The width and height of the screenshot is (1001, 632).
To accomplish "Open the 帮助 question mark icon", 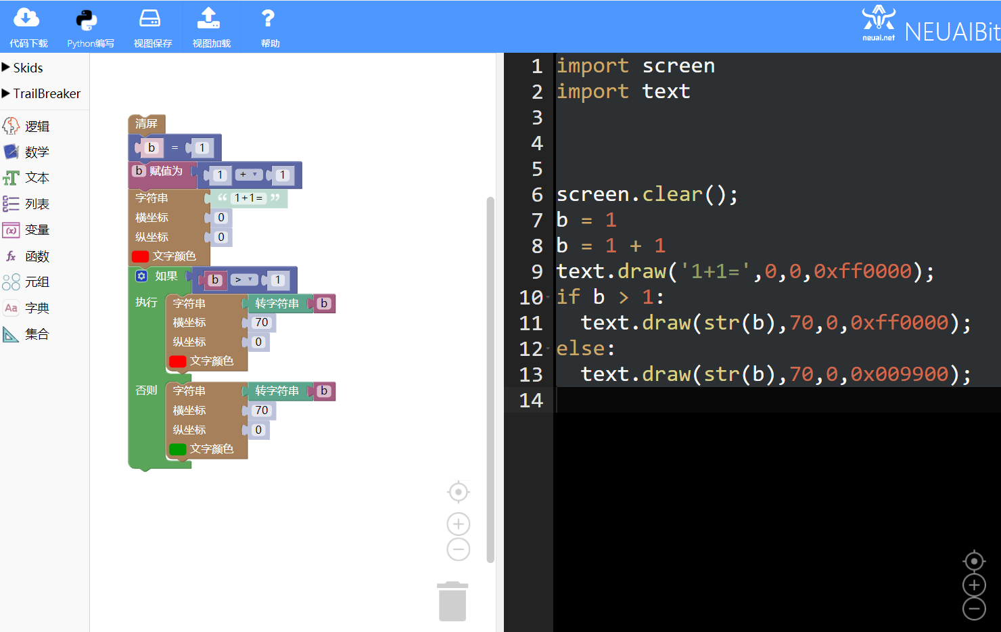I will (268, 18).
